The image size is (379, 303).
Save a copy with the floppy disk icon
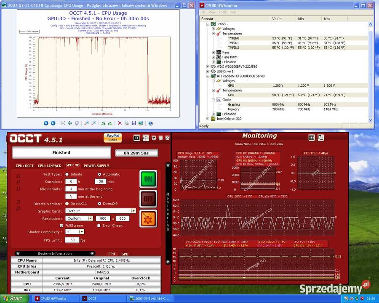133,123
